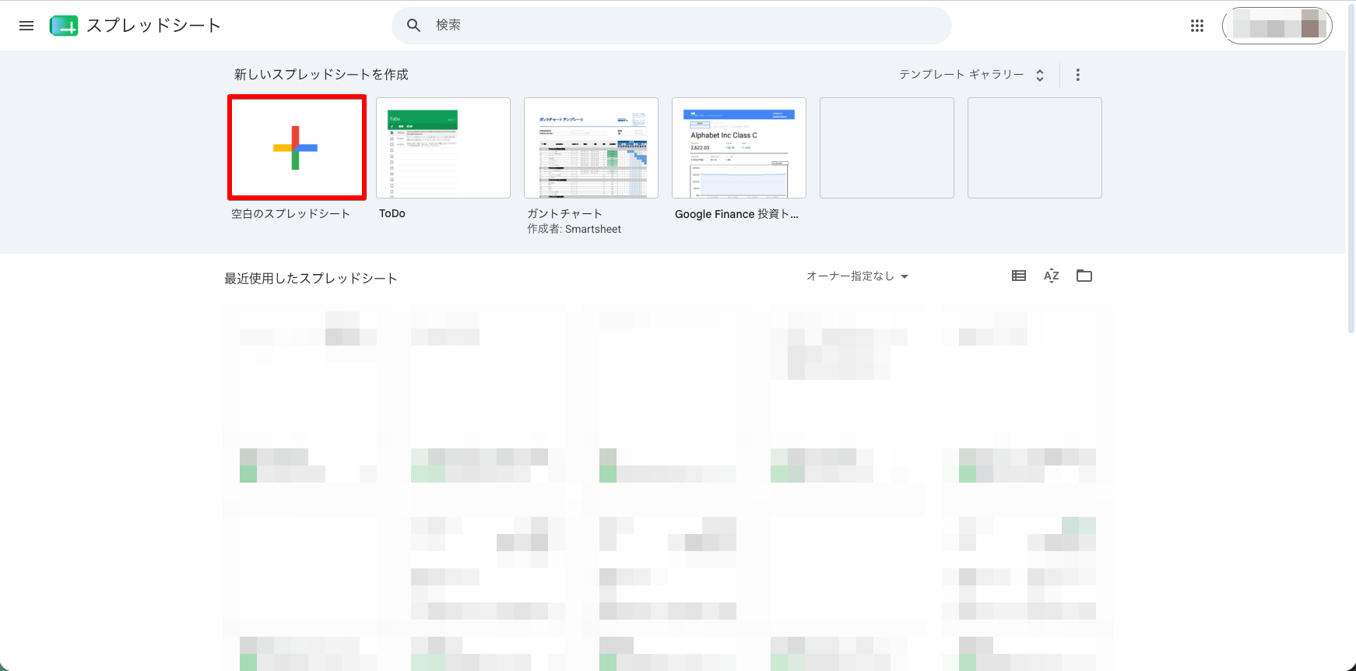This screenshot has height=671, width=1356.
Task: Click the page vertical scrollbar
Action: [1351, 167]
